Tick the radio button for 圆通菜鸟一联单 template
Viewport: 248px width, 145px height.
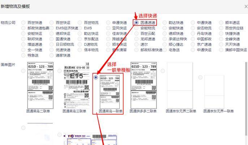tap(96, 78)
